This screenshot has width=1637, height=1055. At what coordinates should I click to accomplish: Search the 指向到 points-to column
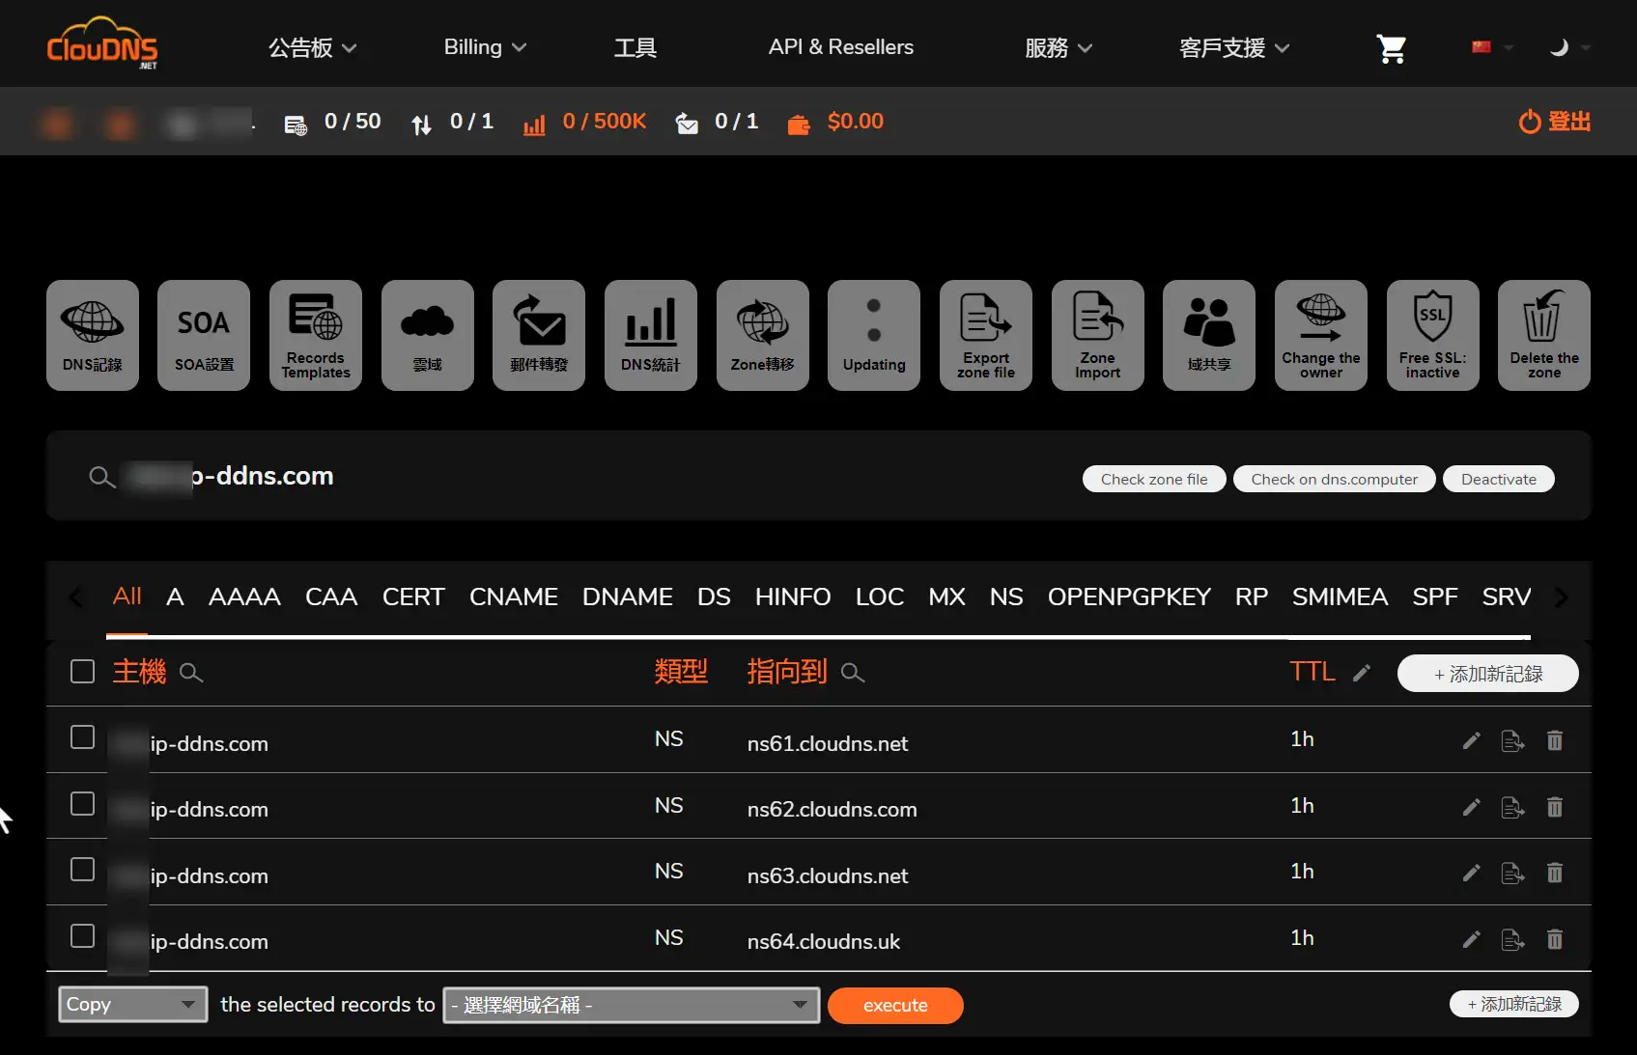click(853, 673)
